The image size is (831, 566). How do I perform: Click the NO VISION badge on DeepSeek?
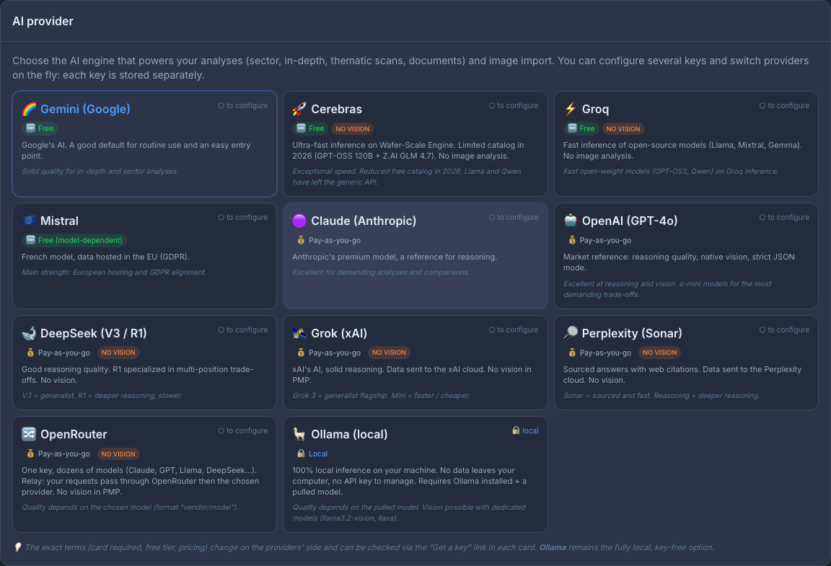(118, 353)
